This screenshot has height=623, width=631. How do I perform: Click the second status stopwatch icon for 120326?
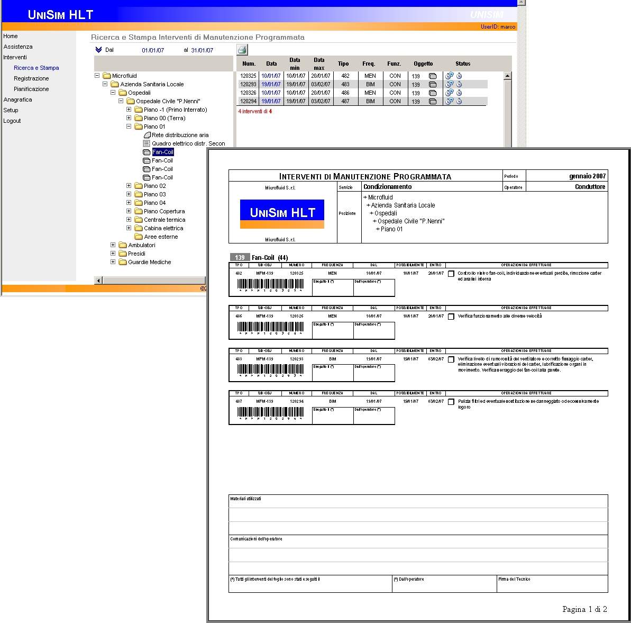[x=459, y=92]
